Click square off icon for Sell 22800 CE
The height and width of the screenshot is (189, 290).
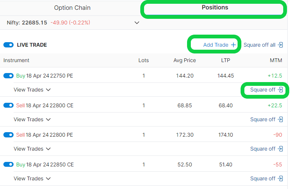click(x=281, y=119)
